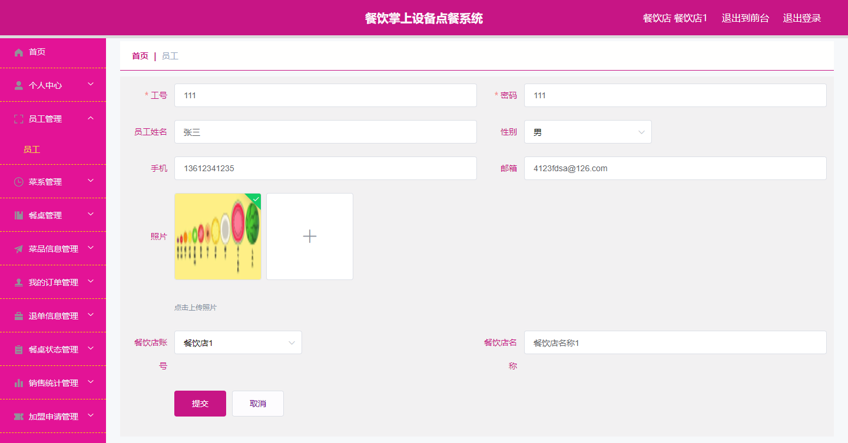Click the ticket icon beside 加盟申请管理

[19, 417]
